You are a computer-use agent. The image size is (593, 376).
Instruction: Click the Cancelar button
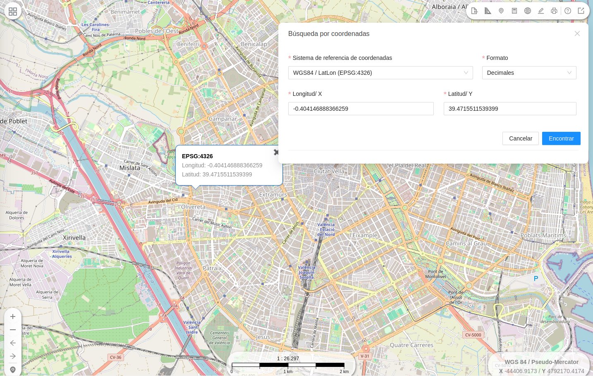521,138
